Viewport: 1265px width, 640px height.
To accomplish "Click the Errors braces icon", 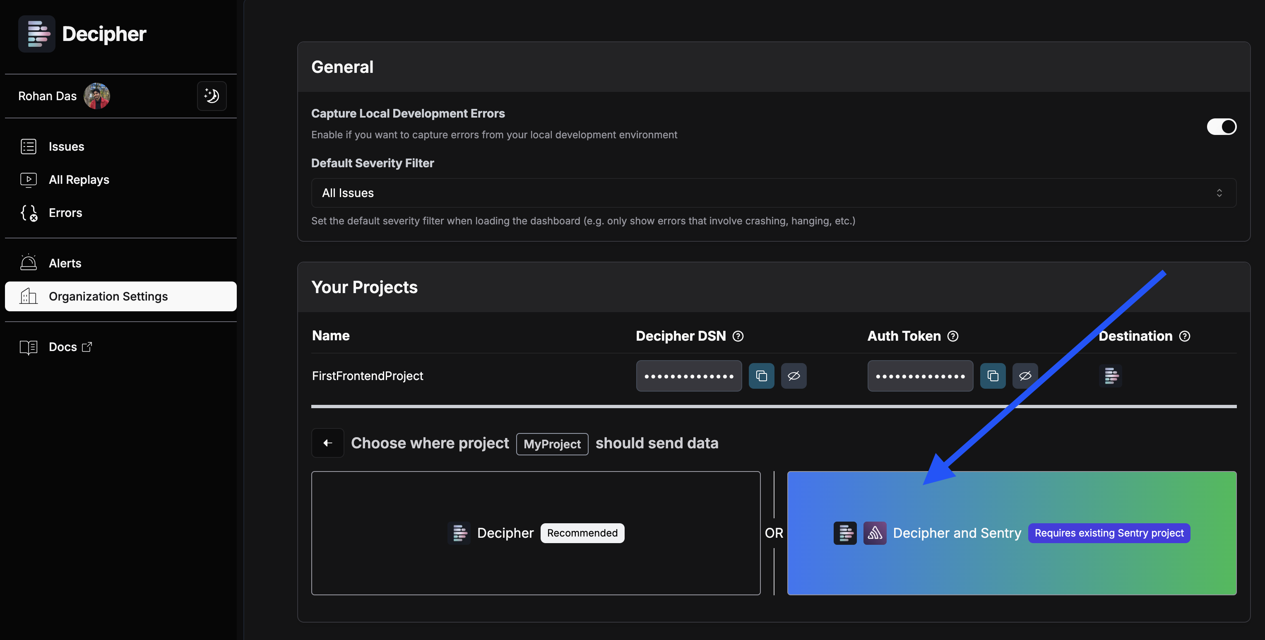I will (29, 213).
